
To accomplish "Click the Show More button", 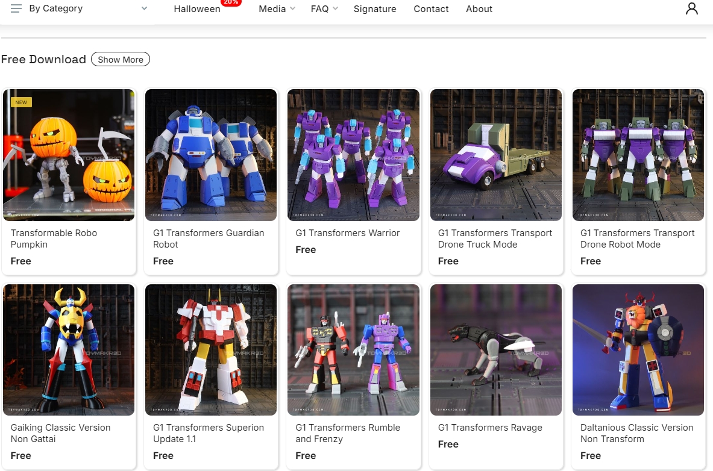I will pyautogui.click(x=121, y=60).
